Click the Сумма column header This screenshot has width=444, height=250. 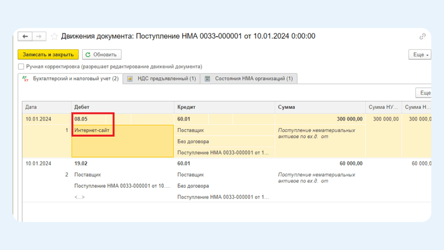320,107
